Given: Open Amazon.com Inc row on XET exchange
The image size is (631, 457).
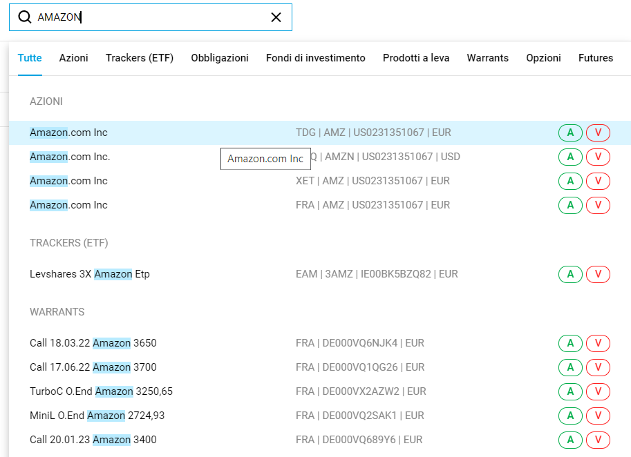Looking at the screenshot, I should [x=68, y=181].
